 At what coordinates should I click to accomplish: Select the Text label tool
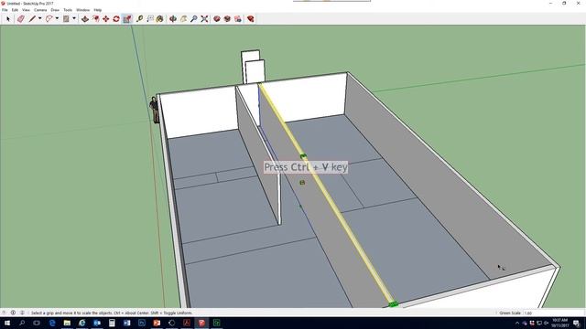click(x=150, y=18)
